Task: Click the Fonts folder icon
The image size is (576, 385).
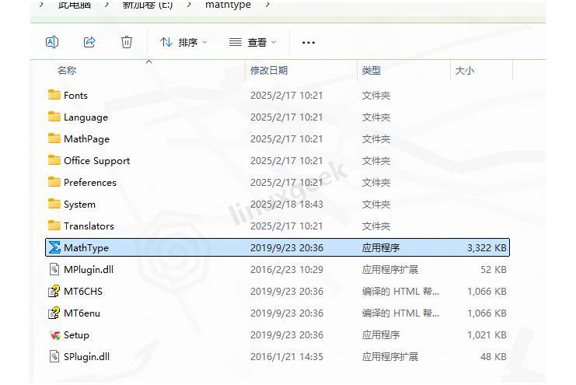Action: [x=54, y=95]
